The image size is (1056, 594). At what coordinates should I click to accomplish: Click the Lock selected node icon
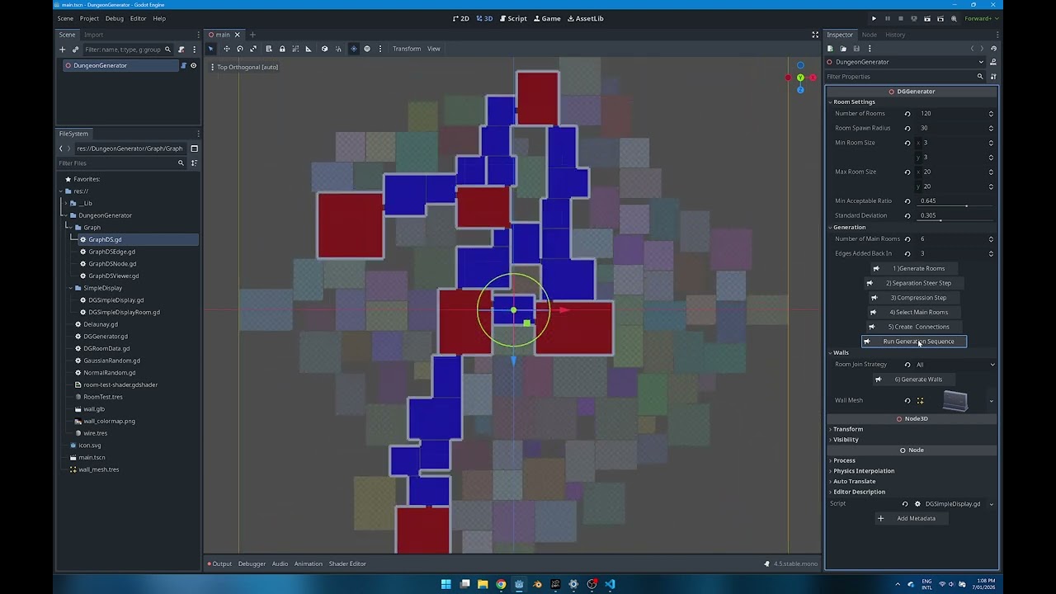coord(282,49)
